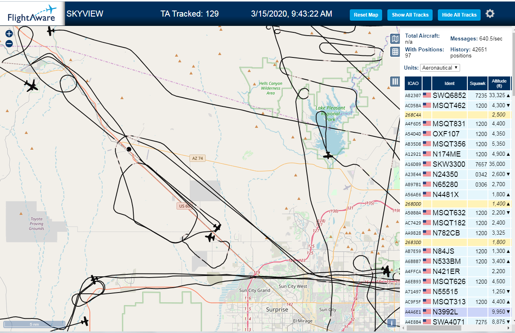The image size is (515, 333).
Task: Select the MSQT831 aircraft row
Action: pos(458,124)
